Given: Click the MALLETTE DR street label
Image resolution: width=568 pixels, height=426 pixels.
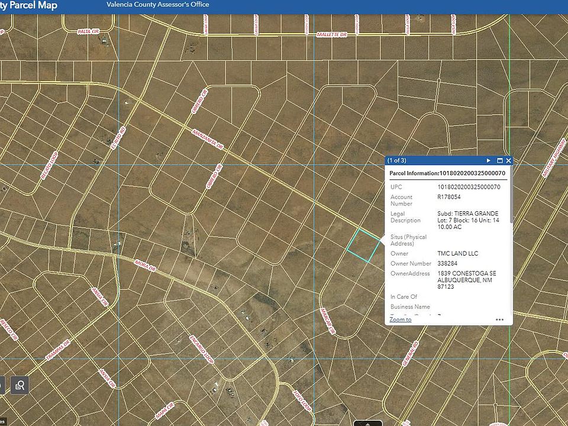Looking at the screenshot, I should click(331, 34).
